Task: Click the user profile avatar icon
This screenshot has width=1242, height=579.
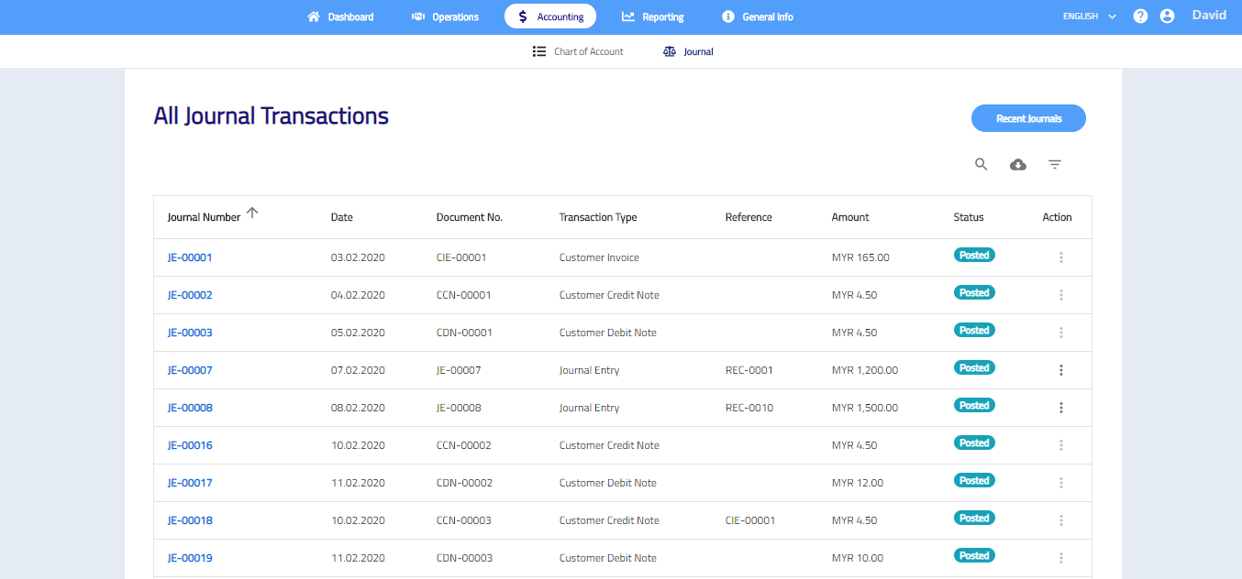Action: [1167, 16]
